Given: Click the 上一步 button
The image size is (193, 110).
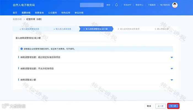Looking at the screenshot, I should [160, 106].
